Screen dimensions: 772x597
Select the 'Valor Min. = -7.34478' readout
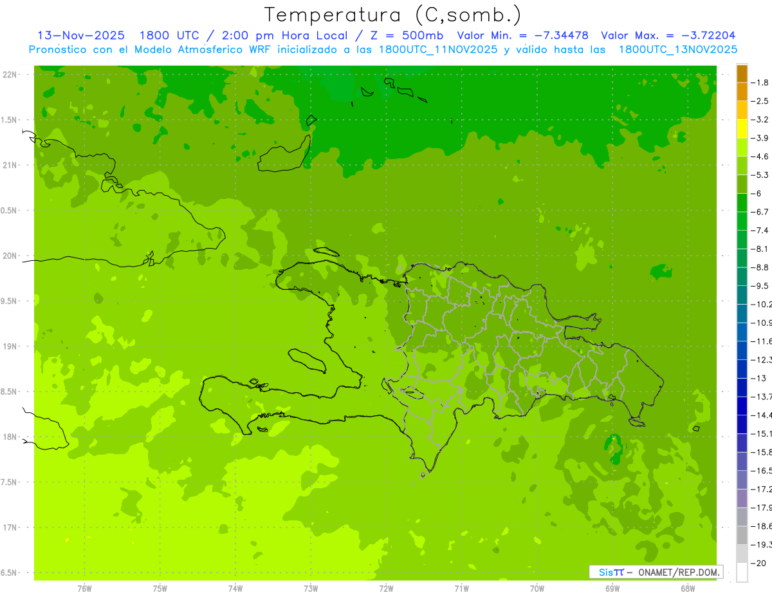(x=523, y=35)
